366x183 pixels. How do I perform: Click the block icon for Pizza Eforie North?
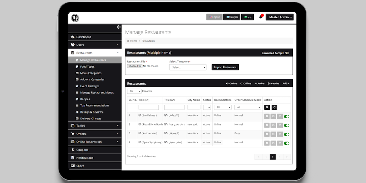[273, 125]
